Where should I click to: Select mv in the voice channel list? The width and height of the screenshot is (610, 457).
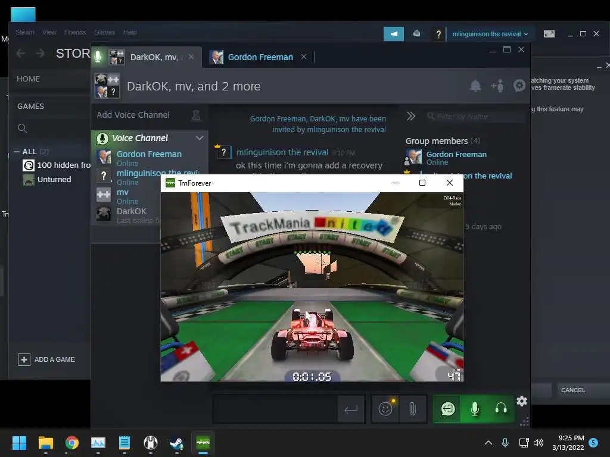point(123,192)
